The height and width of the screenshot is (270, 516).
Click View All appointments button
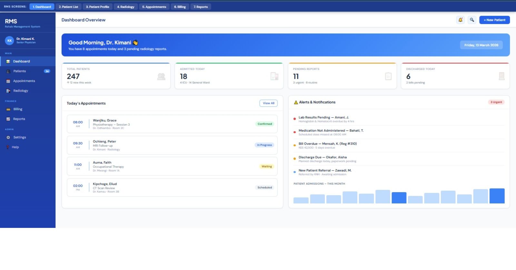coord(268,103)
